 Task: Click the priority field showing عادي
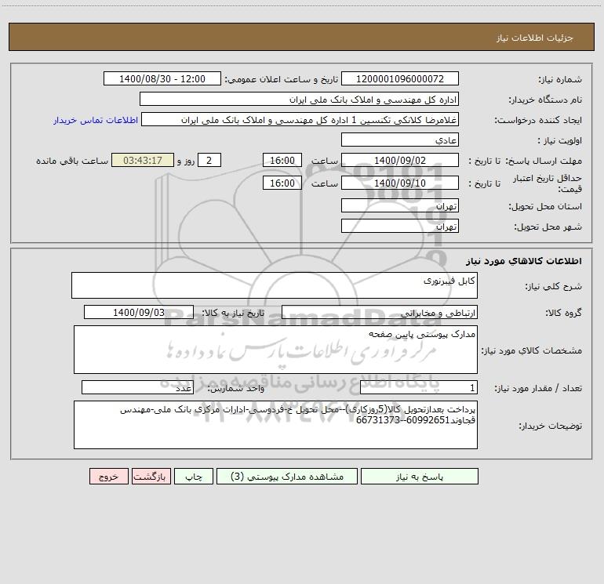(400, 140)
